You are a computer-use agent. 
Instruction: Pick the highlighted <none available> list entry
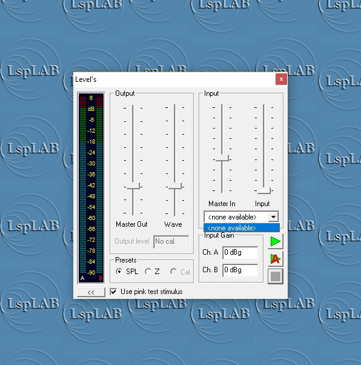[242, 228]
